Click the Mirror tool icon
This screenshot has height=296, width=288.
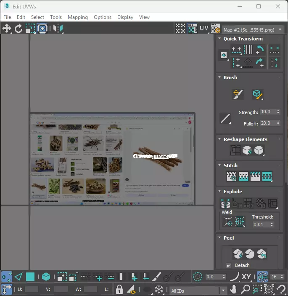coord(58,28)
